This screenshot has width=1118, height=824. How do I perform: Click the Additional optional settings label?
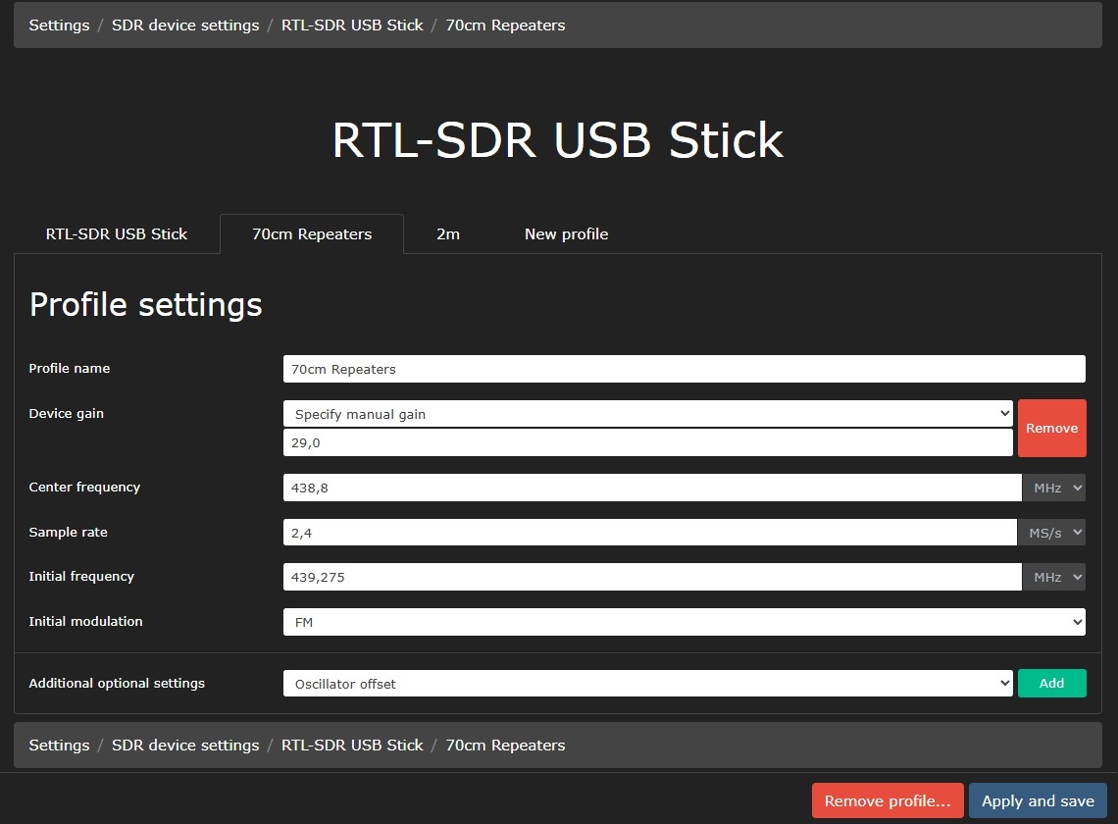(x=117, y=684)
